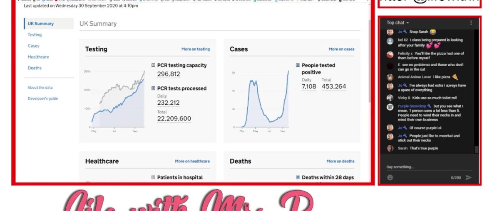Click Animal Anime Lover's avatar in chat

(x=390, y=77)
